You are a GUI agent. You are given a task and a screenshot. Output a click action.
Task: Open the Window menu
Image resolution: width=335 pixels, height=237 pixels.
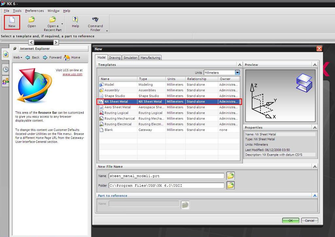point(53,11)
